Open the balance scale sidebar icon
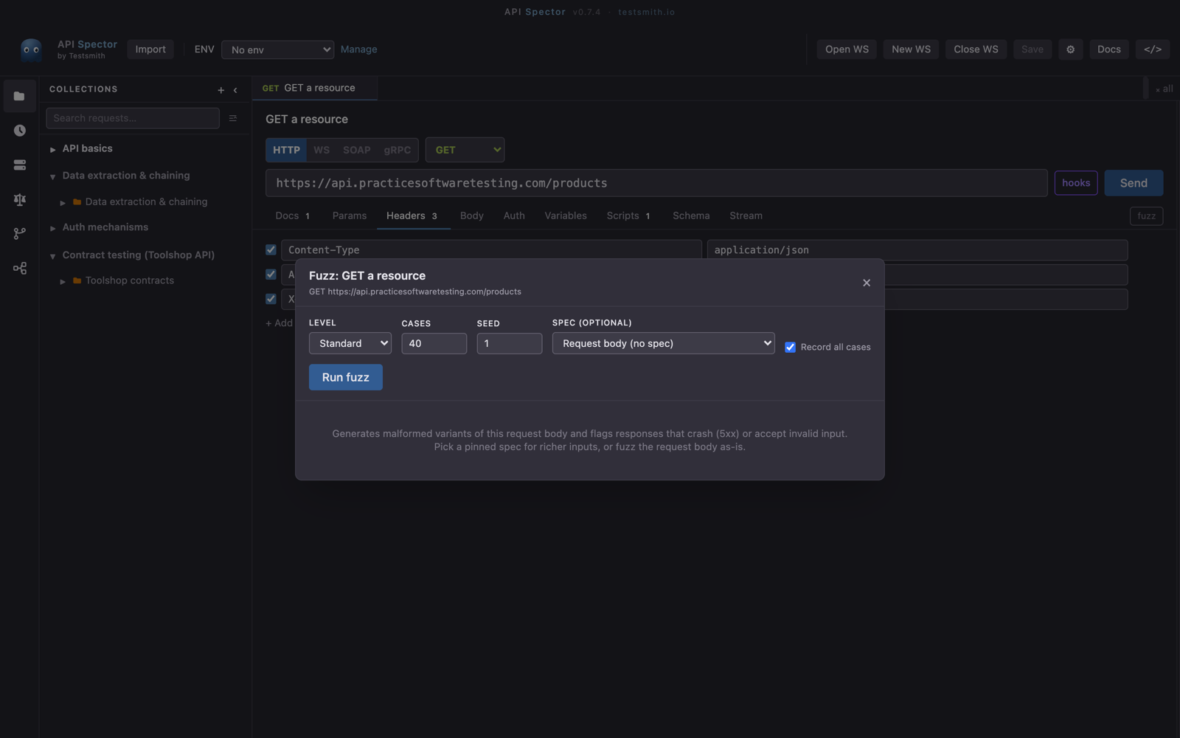The width and height of the screenshot is (1180, 738). [x=19, y=199]
